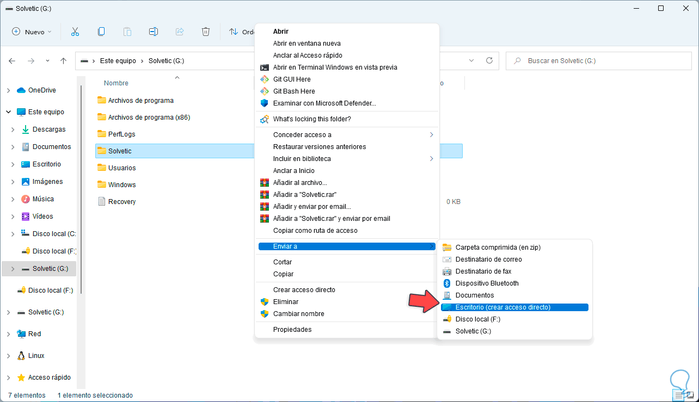The width and height of the screenshot is (699, 402).
Task: Open recent locations dropdown arrow
Action: click(x=47, y=61)
